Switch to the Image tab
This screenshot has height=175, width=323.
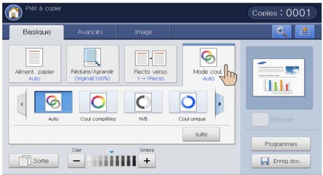click(x=144, y=32)
